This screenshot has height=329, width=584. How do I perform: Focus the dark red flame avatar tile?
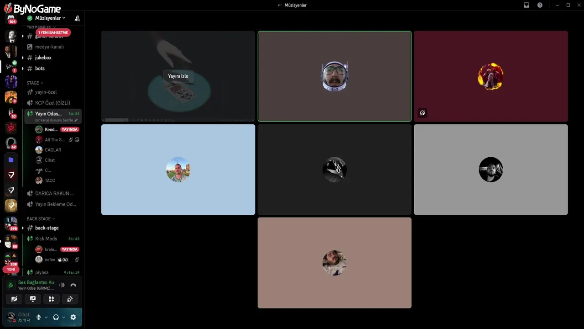click(x=491, y=76)
